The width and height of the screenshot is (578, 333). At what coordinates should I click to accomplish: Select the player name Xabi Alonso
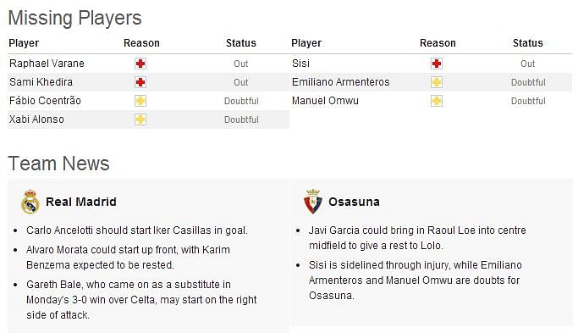pyautogui.click(x=36, y=119)
